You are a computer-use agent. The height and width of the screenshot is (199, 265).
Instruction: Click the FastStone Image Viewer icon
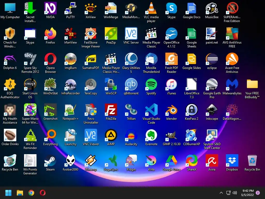[91, 33]
